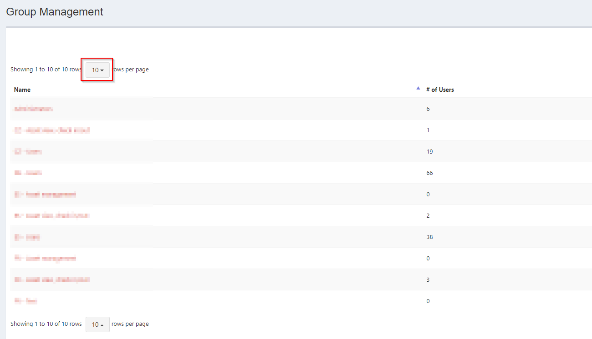
Task: Click the ascending sort triangle icon
Action: click(418, 88)
